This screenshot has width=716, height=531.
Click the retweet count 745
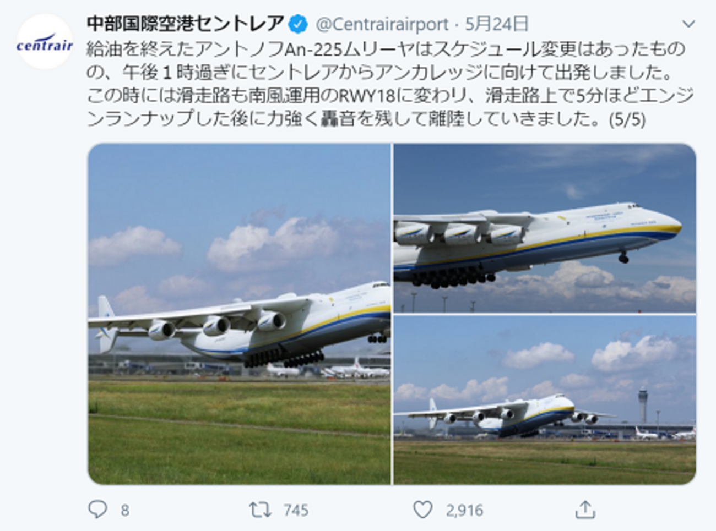(x=296, y=511)
